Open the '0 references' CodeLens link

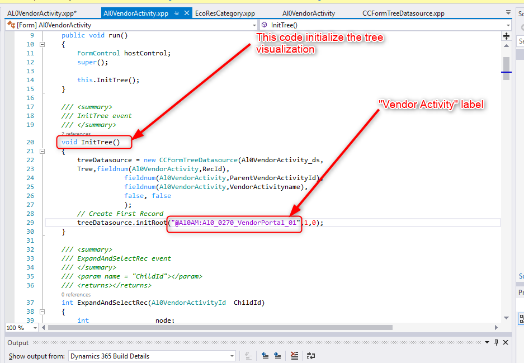(76, 294)
